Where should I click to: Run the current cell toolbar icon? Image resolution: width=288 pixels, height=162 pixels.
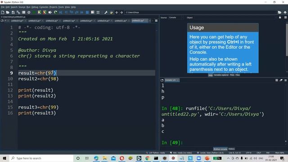click(39, 12)
